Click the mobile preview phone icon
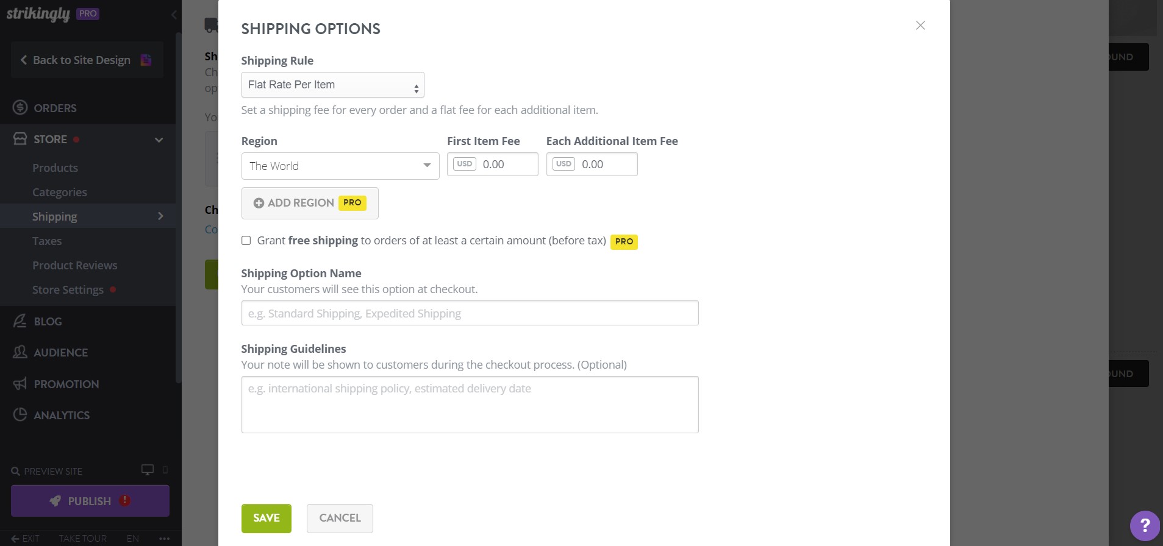 [x=163, y=470]
